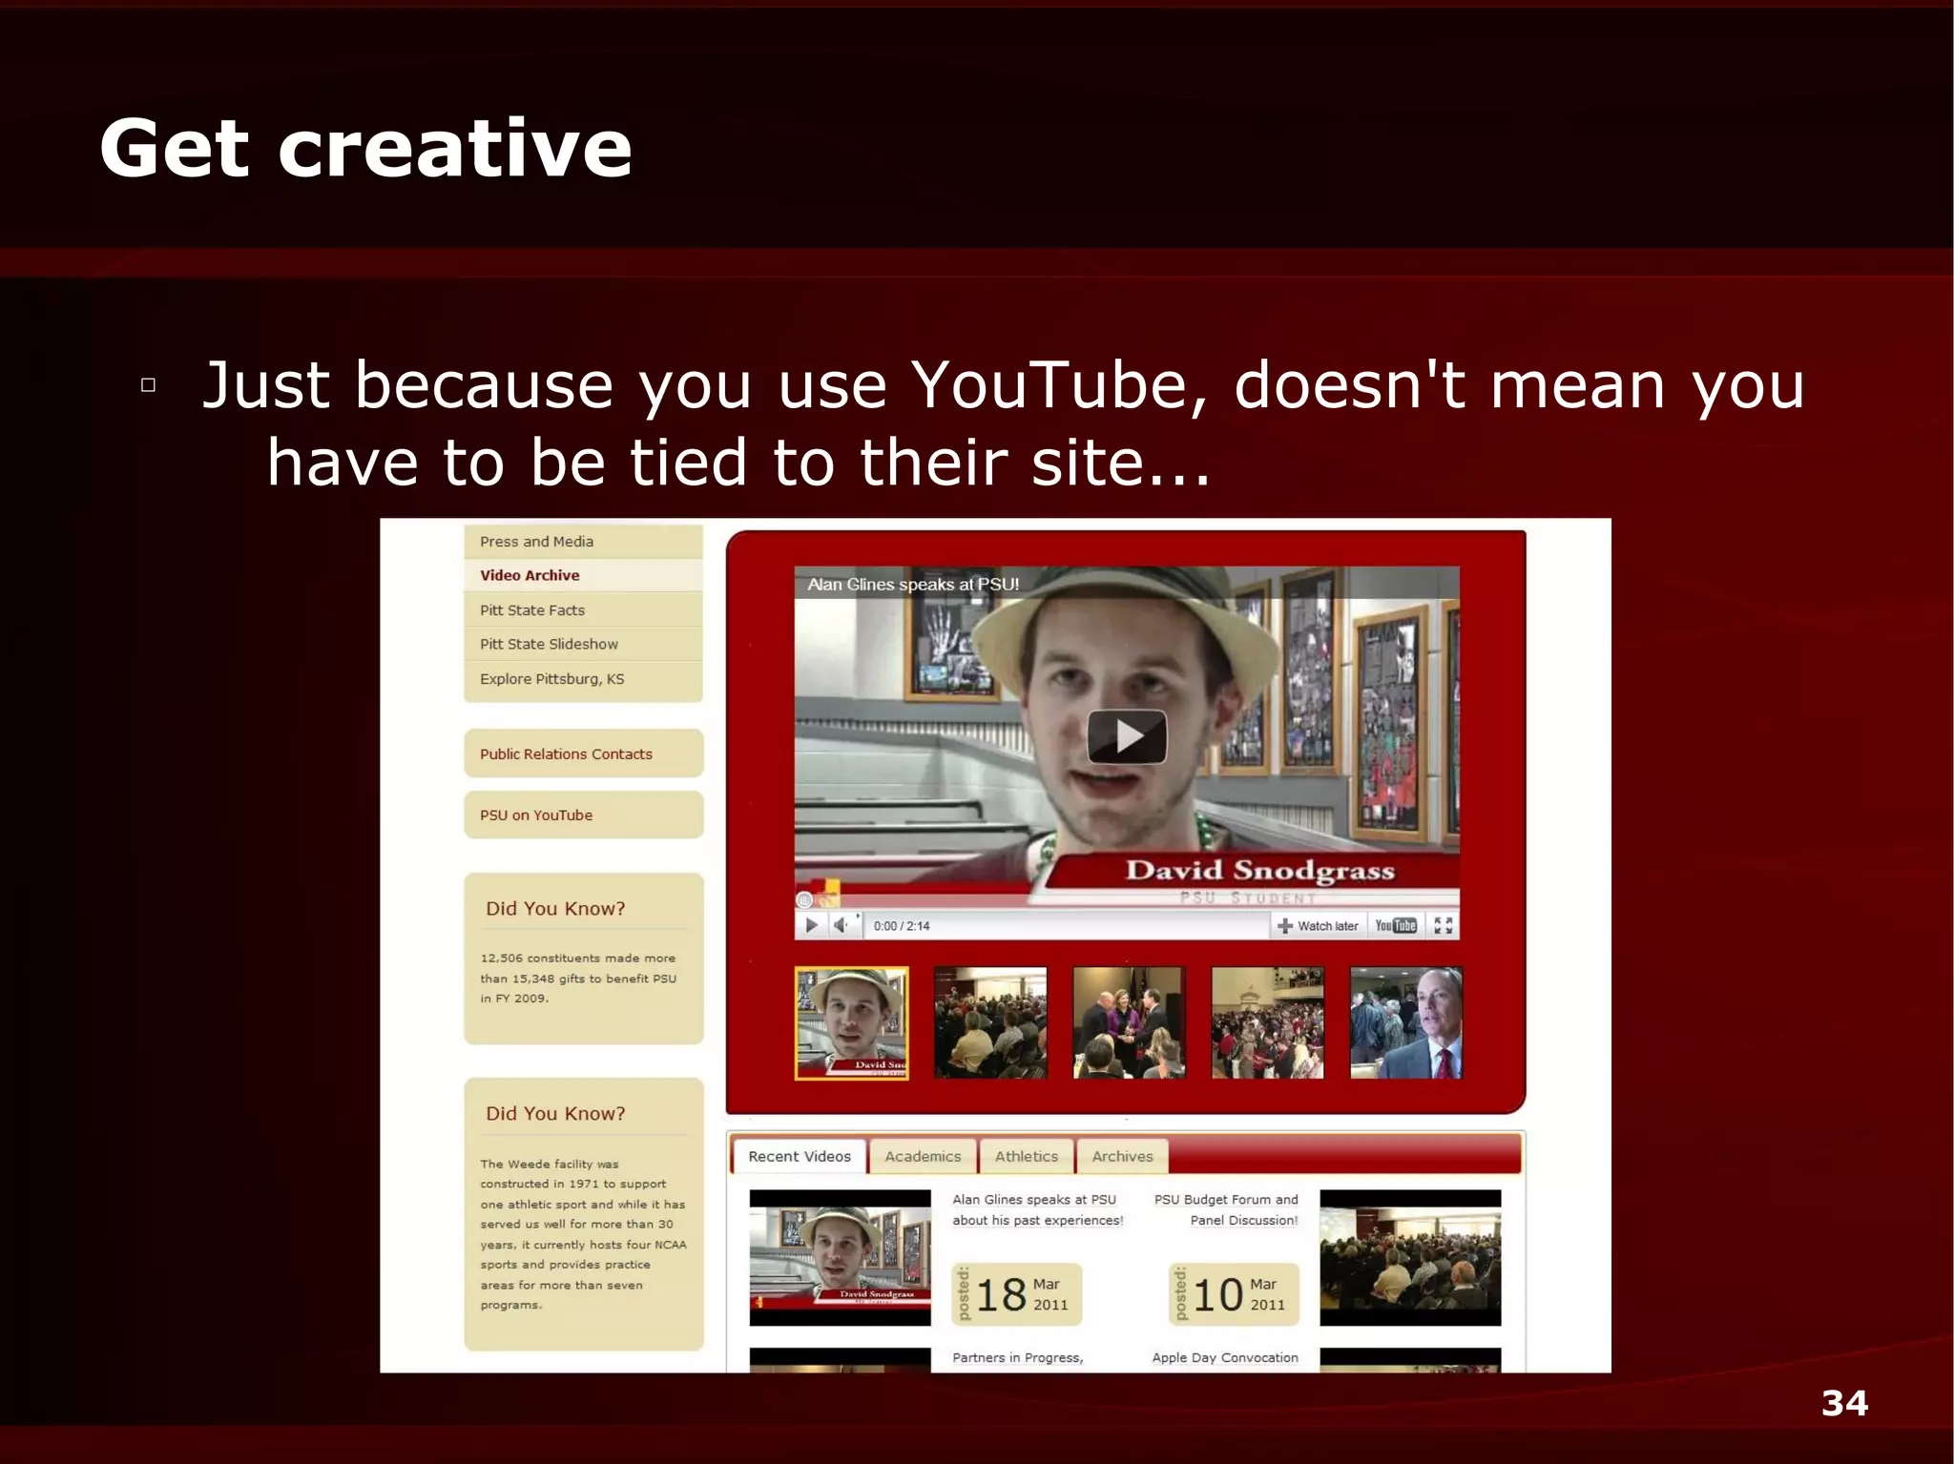
Task: Switch to Recent Videos tab
Action: (x=800, y=1156)
